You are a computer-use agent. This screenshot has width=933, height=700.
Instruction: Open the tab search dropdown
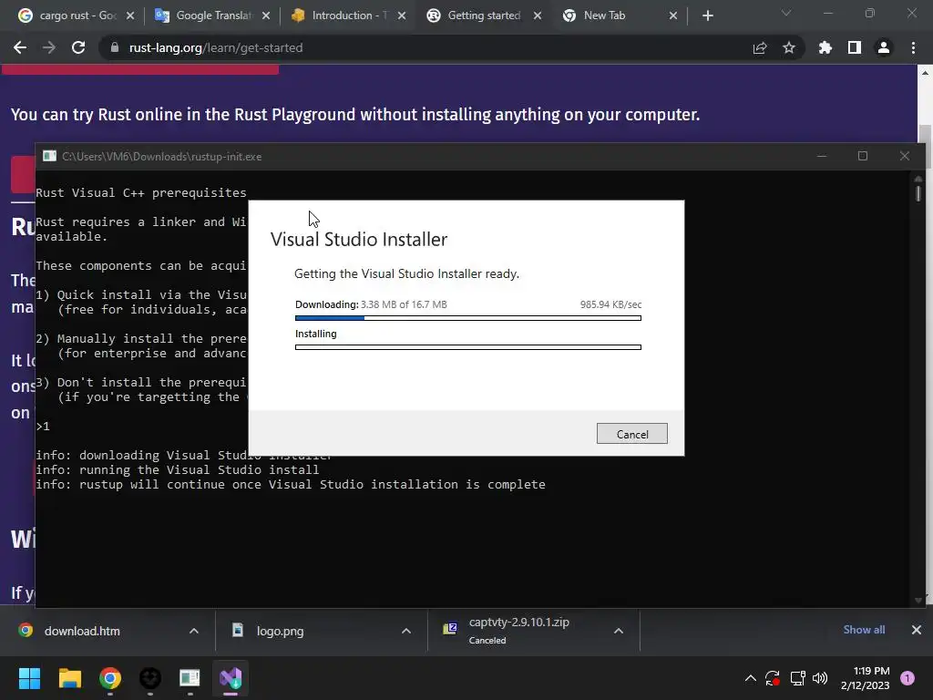click(x=786, y=13)
